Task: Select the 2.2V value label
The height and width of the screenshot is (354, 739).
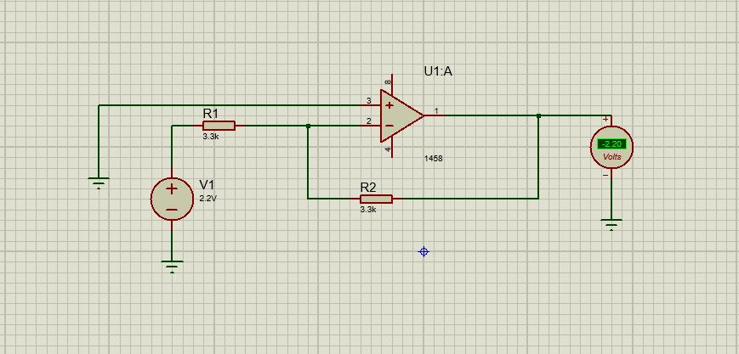Action: point(207,198)
